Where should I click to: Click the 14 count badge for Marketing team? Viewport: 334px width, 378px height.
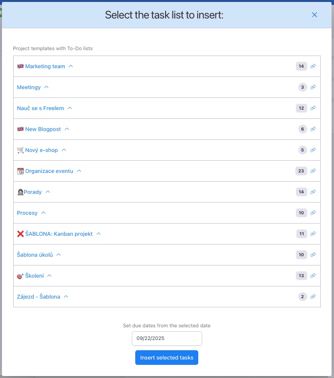[x=301, y=66]
